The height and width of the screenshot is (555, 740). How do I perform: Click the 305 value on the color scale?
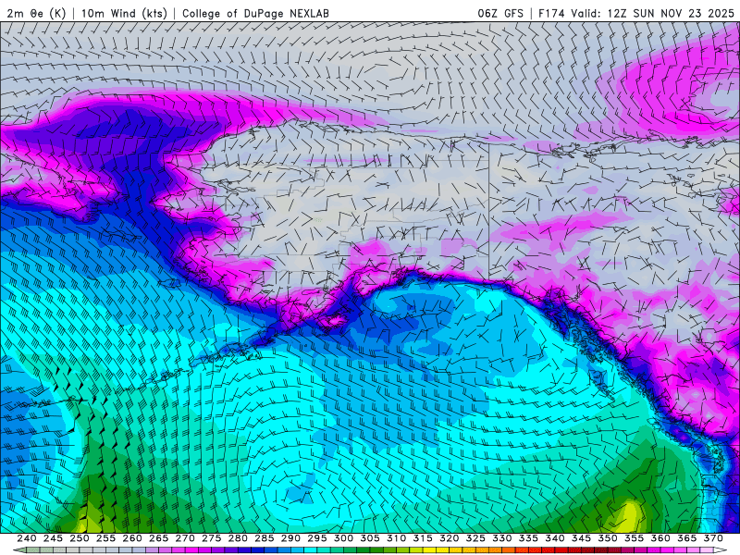tap(370, 538)
